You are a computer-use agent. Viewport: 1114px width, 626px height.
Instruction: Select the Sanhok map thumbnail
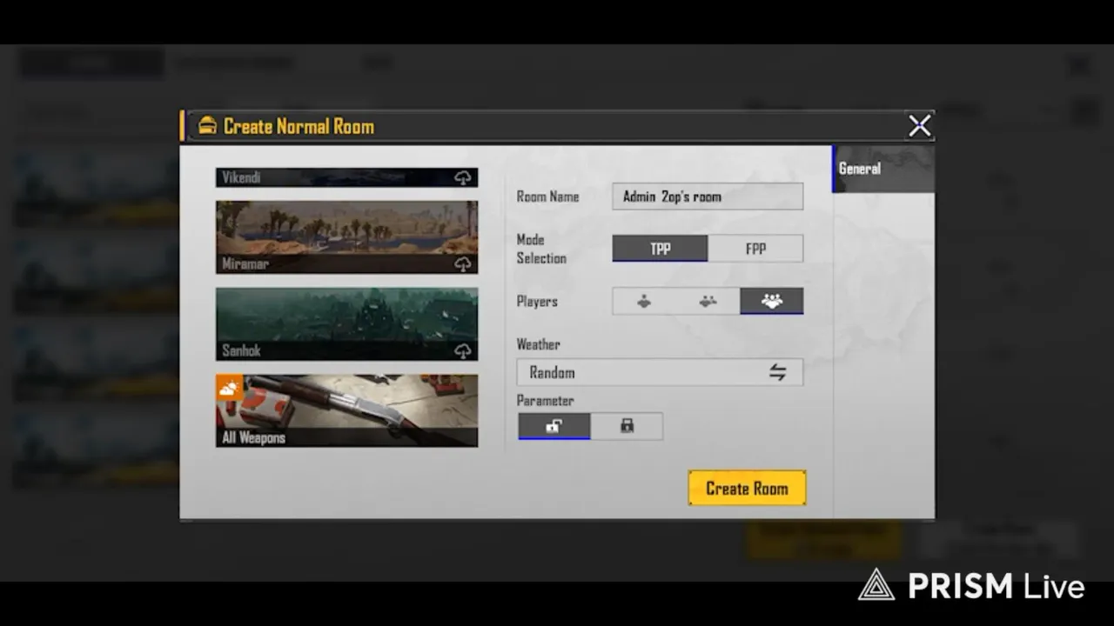[347, 324]
